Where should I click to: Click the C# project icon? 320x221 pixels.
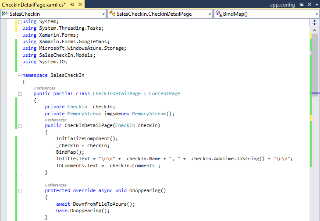tap(5, 14)
